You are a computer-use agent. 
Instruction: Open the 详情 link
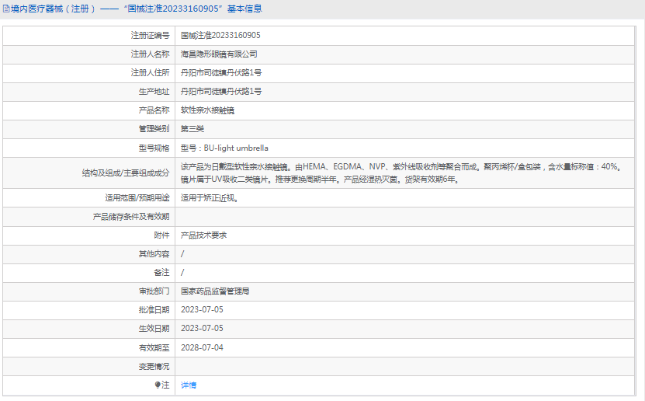pos(189,385)
